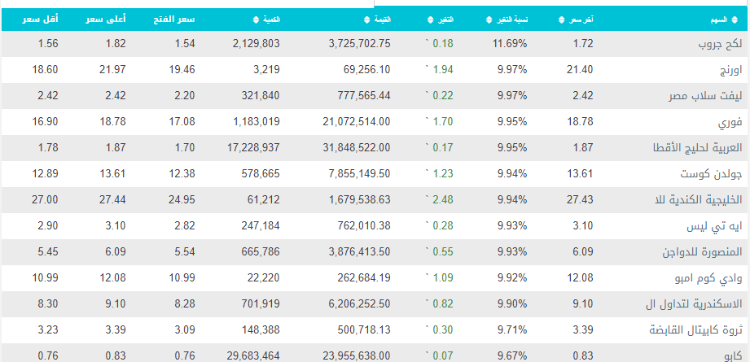
Task: Click quantity 1,183,019
Action: pos(257,122)
